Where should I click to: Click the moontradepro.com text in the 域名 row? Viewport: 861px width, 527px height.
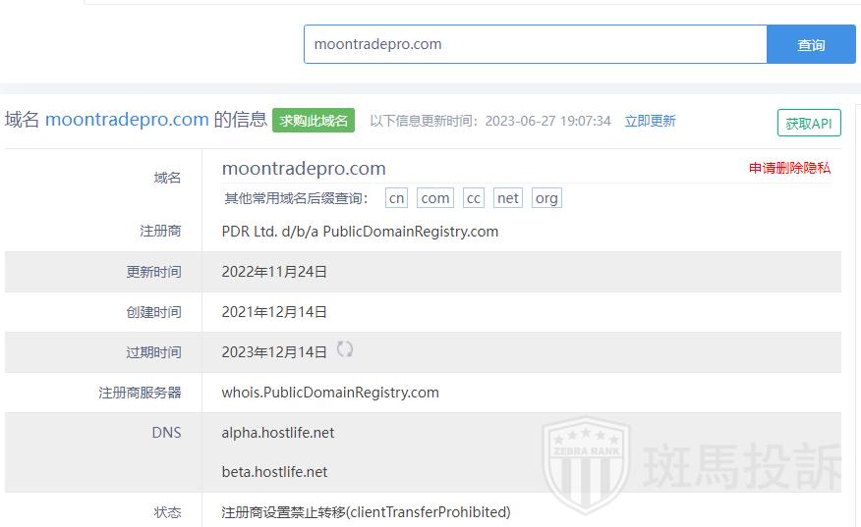pyautogui.click(x=304, y=169)
